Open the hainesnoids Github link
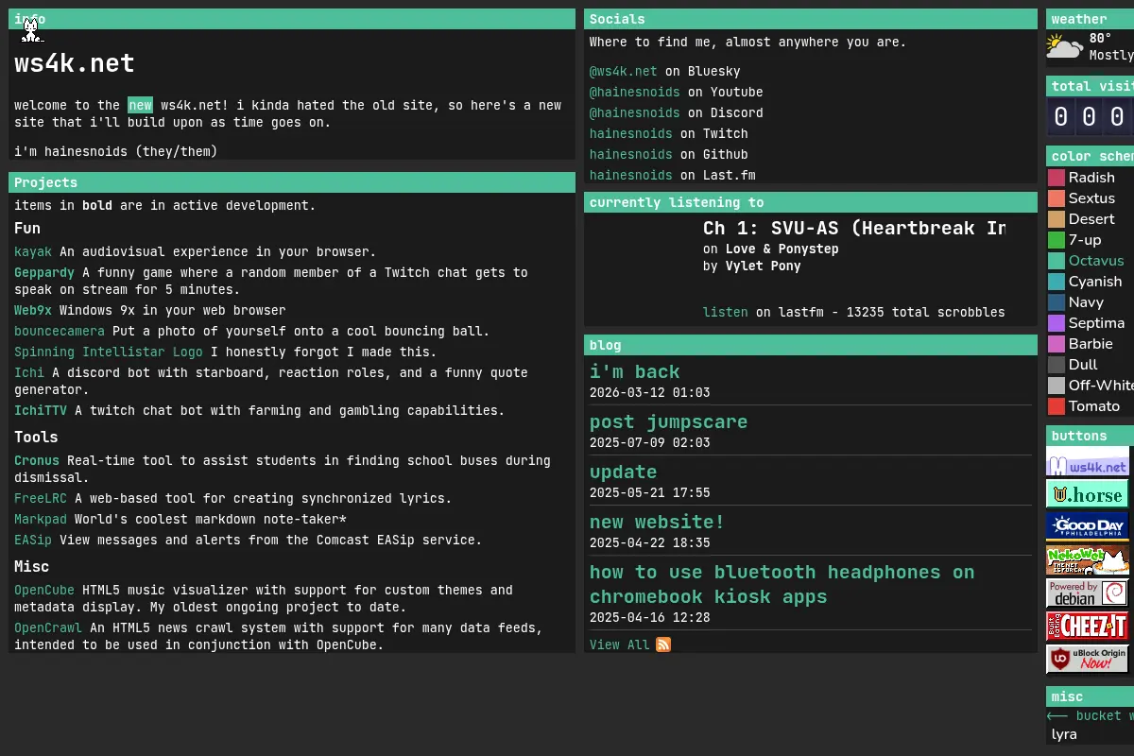 point(631,155)
